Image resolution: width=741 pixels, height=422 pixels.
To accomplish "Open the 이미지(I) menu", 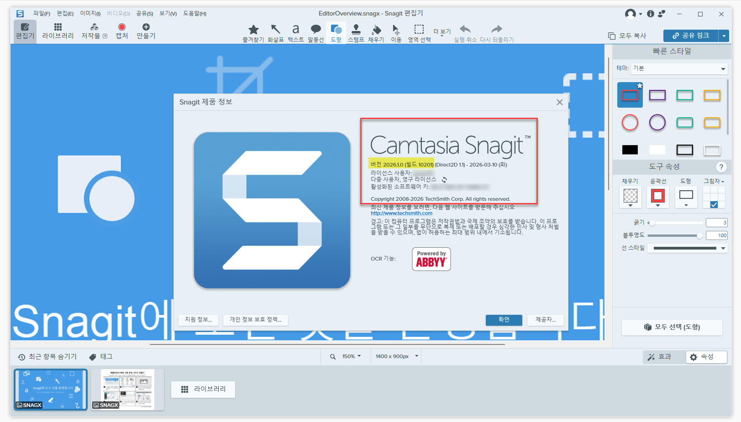I will [90, 14].
